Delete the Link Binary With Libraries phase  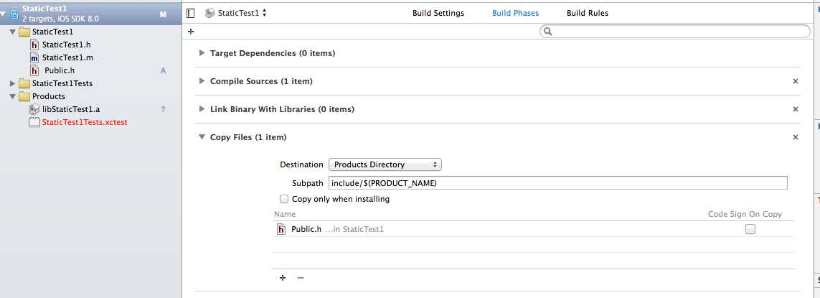(x=796, y=109)
